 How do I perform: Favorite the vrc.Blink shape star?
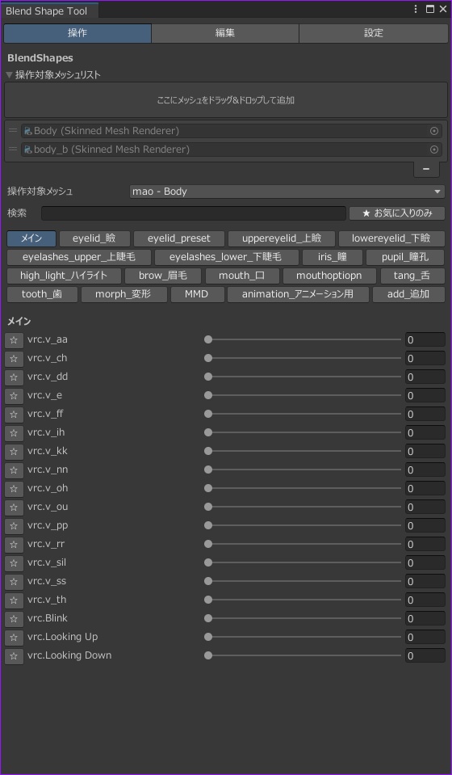click(14, 619)
